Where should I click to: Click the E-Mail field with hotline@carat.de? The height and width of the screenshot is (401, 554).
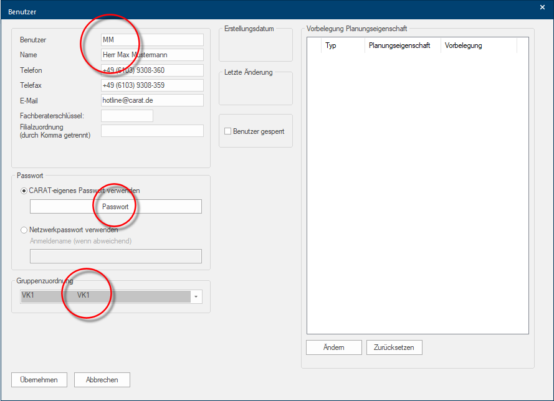[x=152, y=100]
